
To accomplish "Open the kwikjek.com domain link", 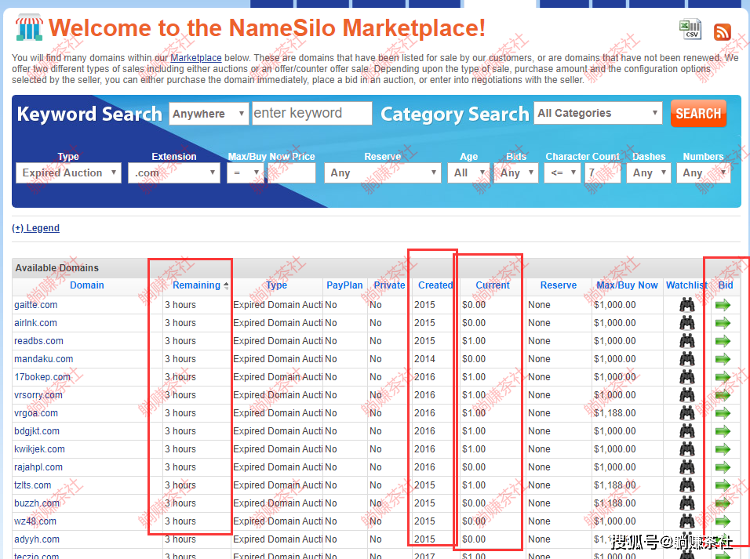I will coord(39,449).
